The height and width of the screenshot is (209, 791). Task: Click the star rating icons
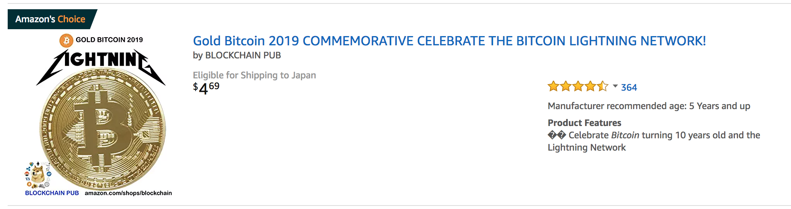click(578, 86)
